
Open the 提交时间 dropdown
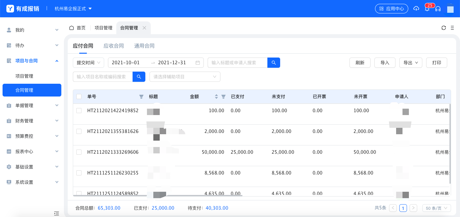[88, 63]
